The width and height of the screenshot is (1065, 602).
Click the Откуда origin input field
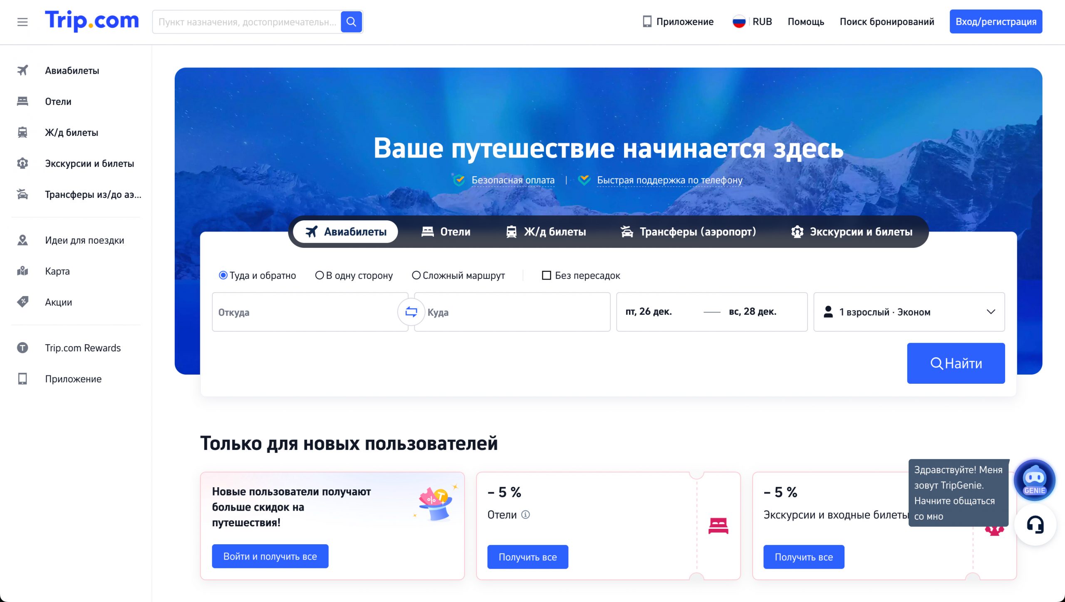coord(306,312)
